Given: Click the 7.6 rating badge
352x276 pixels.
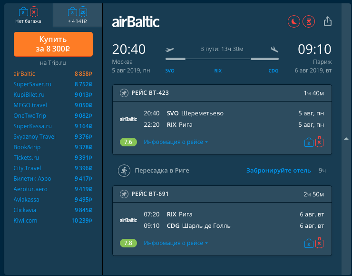Looking at the screenshot, I should pyautogui.click(x=128, y=142).
